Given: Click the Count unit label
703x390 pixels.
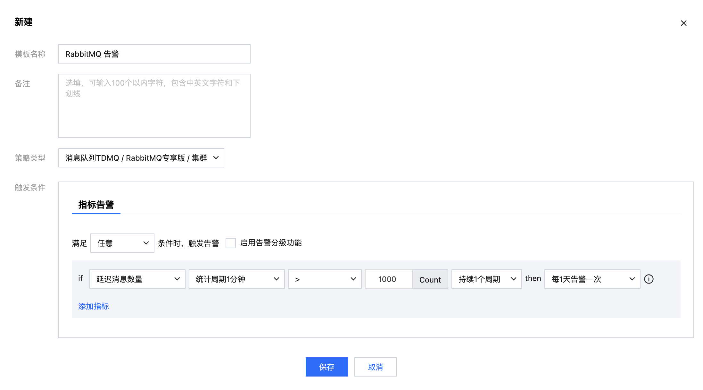Looking at the screenshot, I should [x=430, y=279].
